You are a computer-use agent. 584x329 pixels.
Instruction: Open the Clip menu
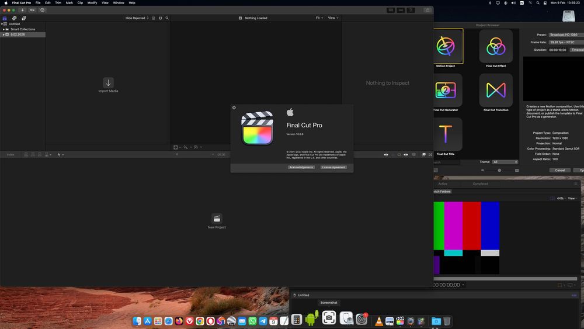(80, 2)
